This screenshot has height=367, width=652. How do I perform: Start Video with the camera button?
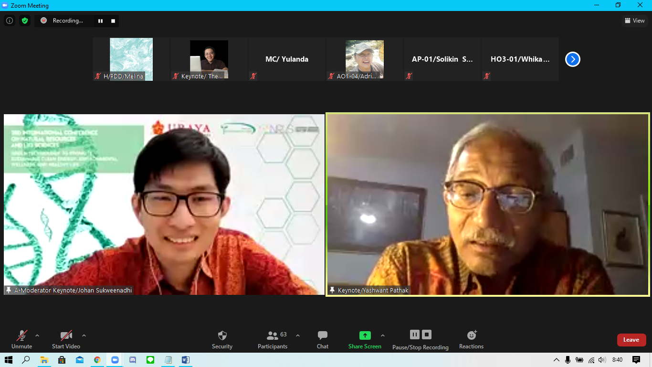pos(66,335)
